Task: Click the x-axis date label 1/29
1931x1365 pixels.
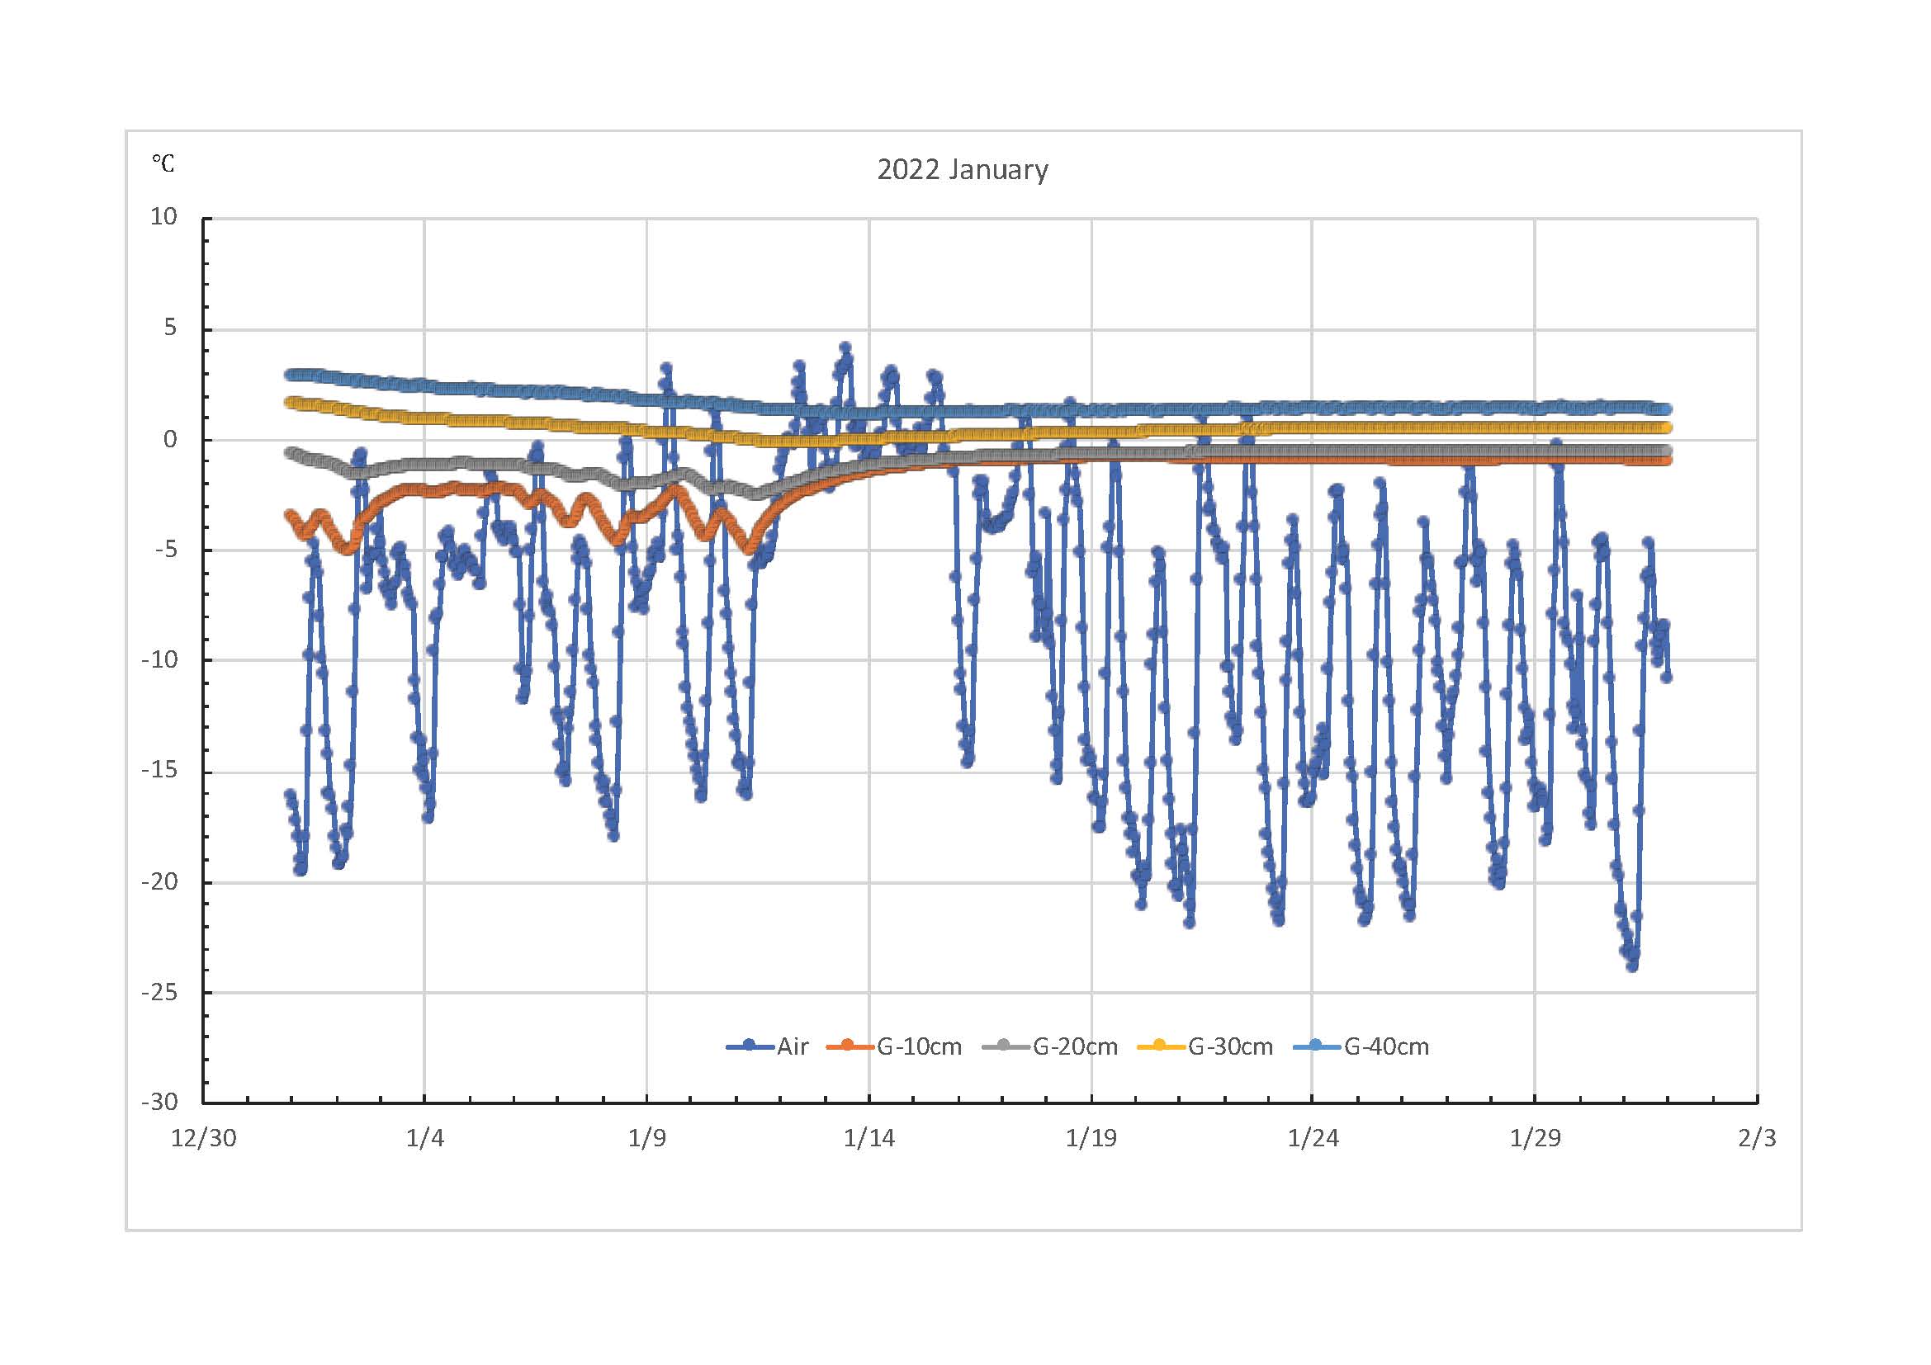Action: tap(1535, 1138)
